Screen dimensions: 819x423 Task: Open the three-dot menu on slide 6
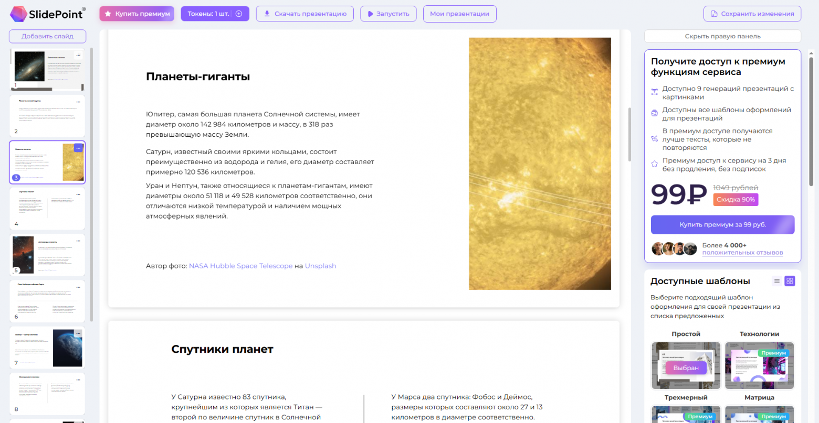click(78, 287)
